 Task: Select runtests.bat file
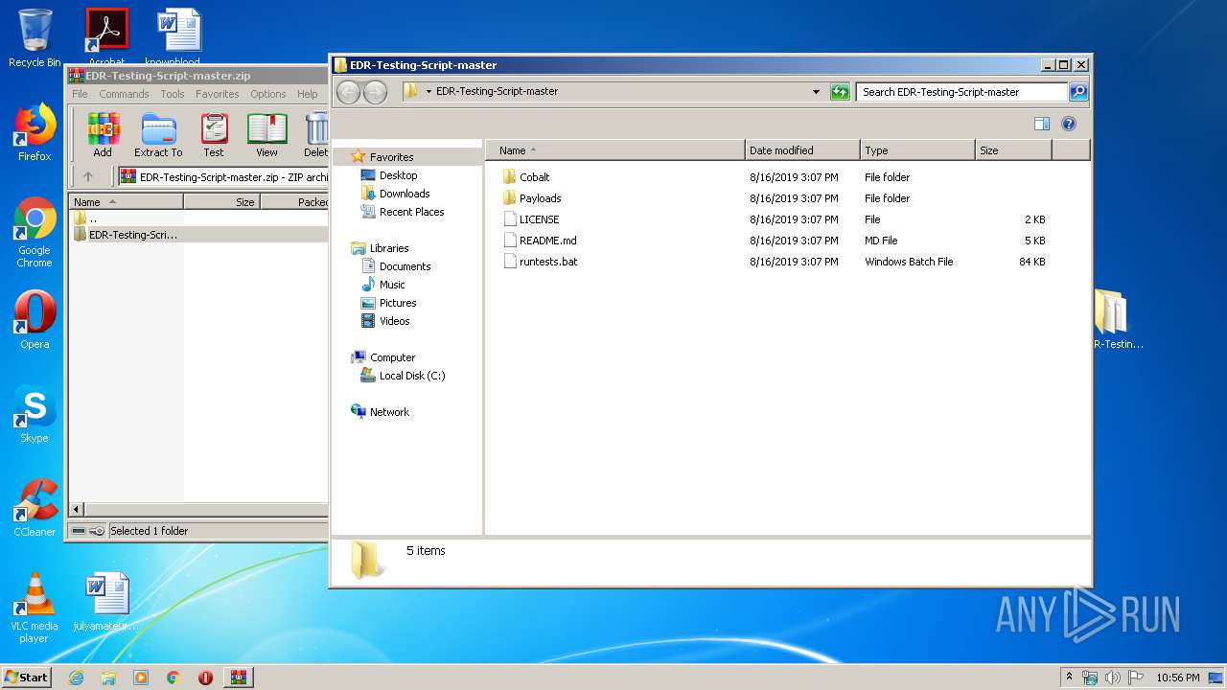click(x=547, y=262)
